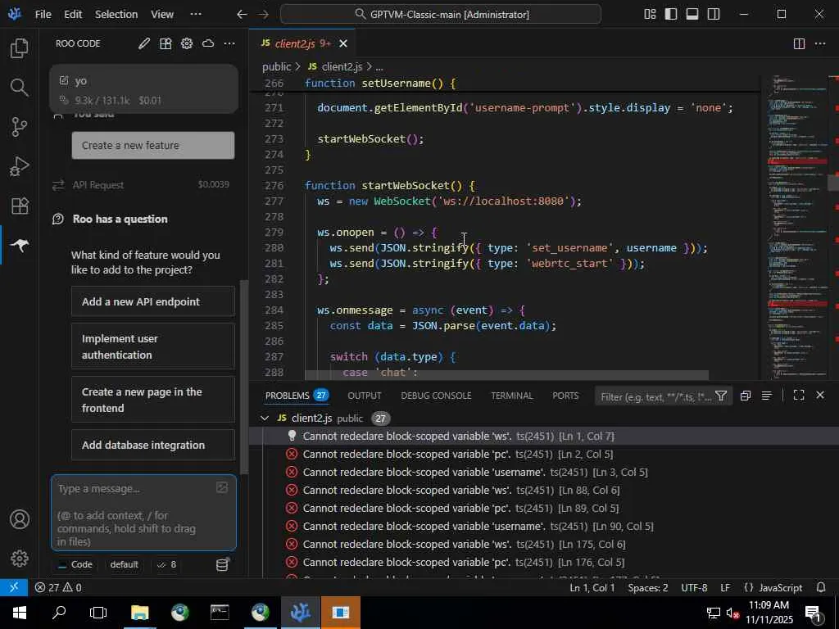This screenshot has width=839, height=629.
Task: Open the Extensions view icon
Action: pos(20,206)
